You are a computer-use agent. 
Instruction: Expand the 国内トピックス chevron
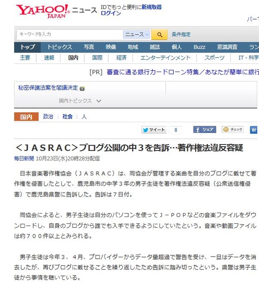point(99,101)
